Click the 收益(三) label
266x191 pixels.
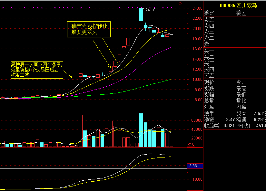click(x=212, y=126)
